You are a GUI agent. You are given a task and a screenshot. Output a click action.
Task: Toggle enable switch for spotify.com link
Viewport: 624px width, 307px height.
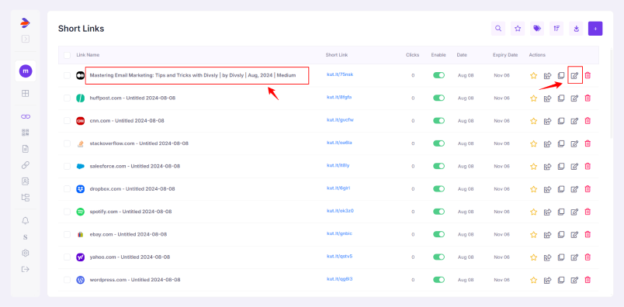point(439,212)
